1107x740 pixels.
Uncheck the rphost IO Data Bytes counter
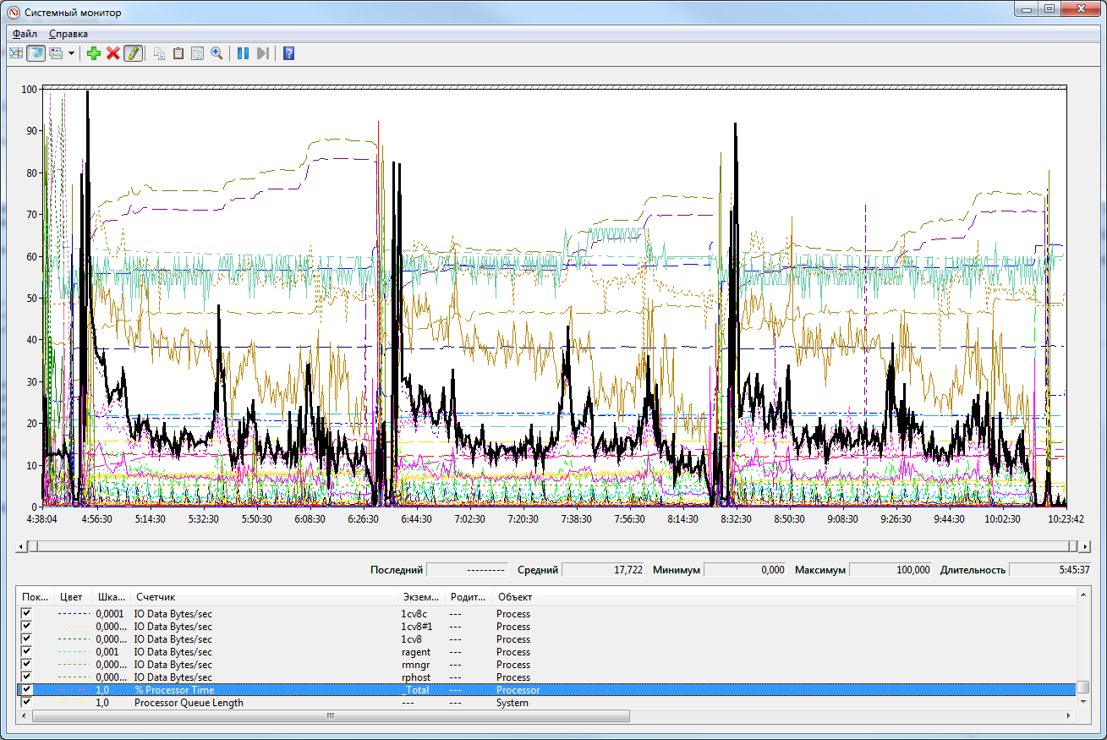click(26, 677)
